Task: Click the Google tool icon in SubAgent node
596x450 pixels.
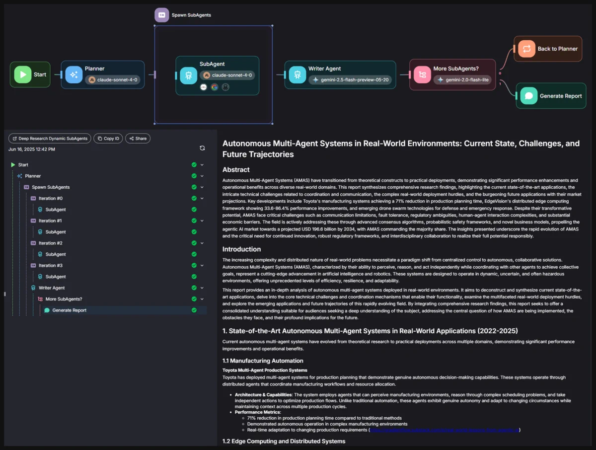Action: tap(214, 87)
